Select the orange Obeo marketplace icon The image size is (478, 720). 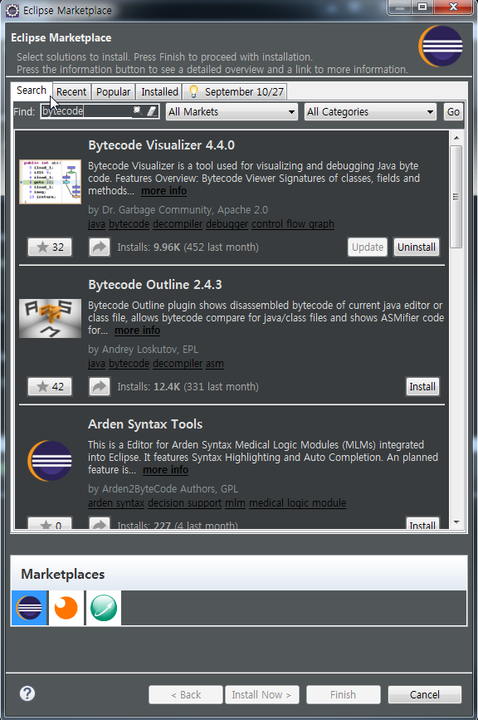click(x=66, y=608)
